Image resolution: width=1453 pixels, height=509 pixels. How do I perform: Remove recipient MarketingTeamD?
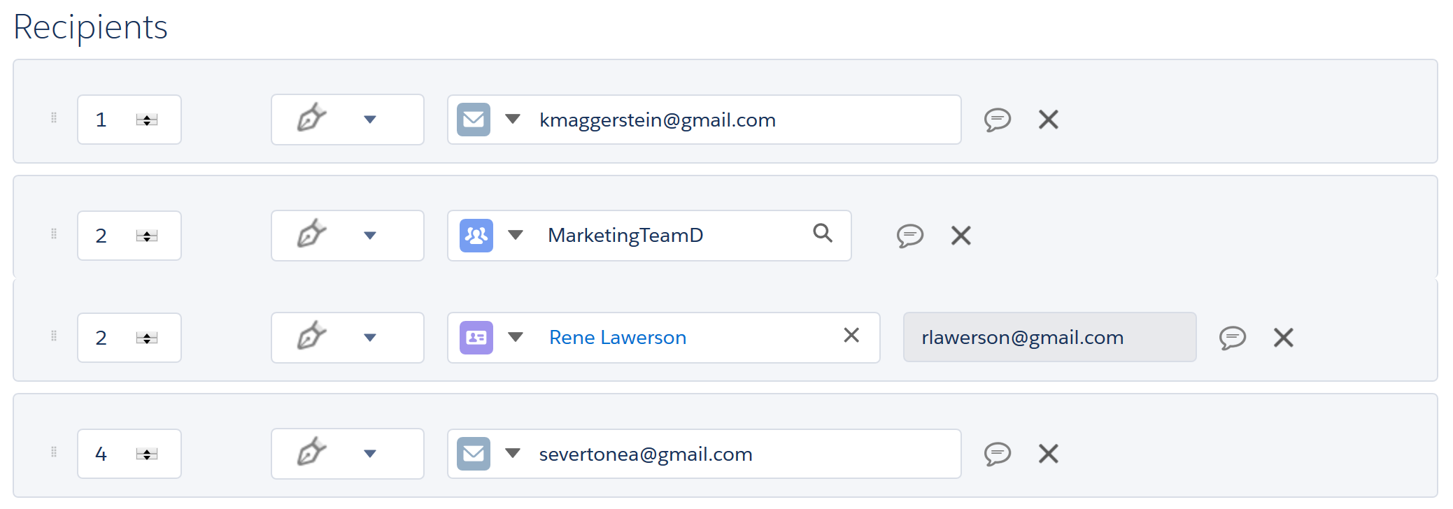(961, 236)
